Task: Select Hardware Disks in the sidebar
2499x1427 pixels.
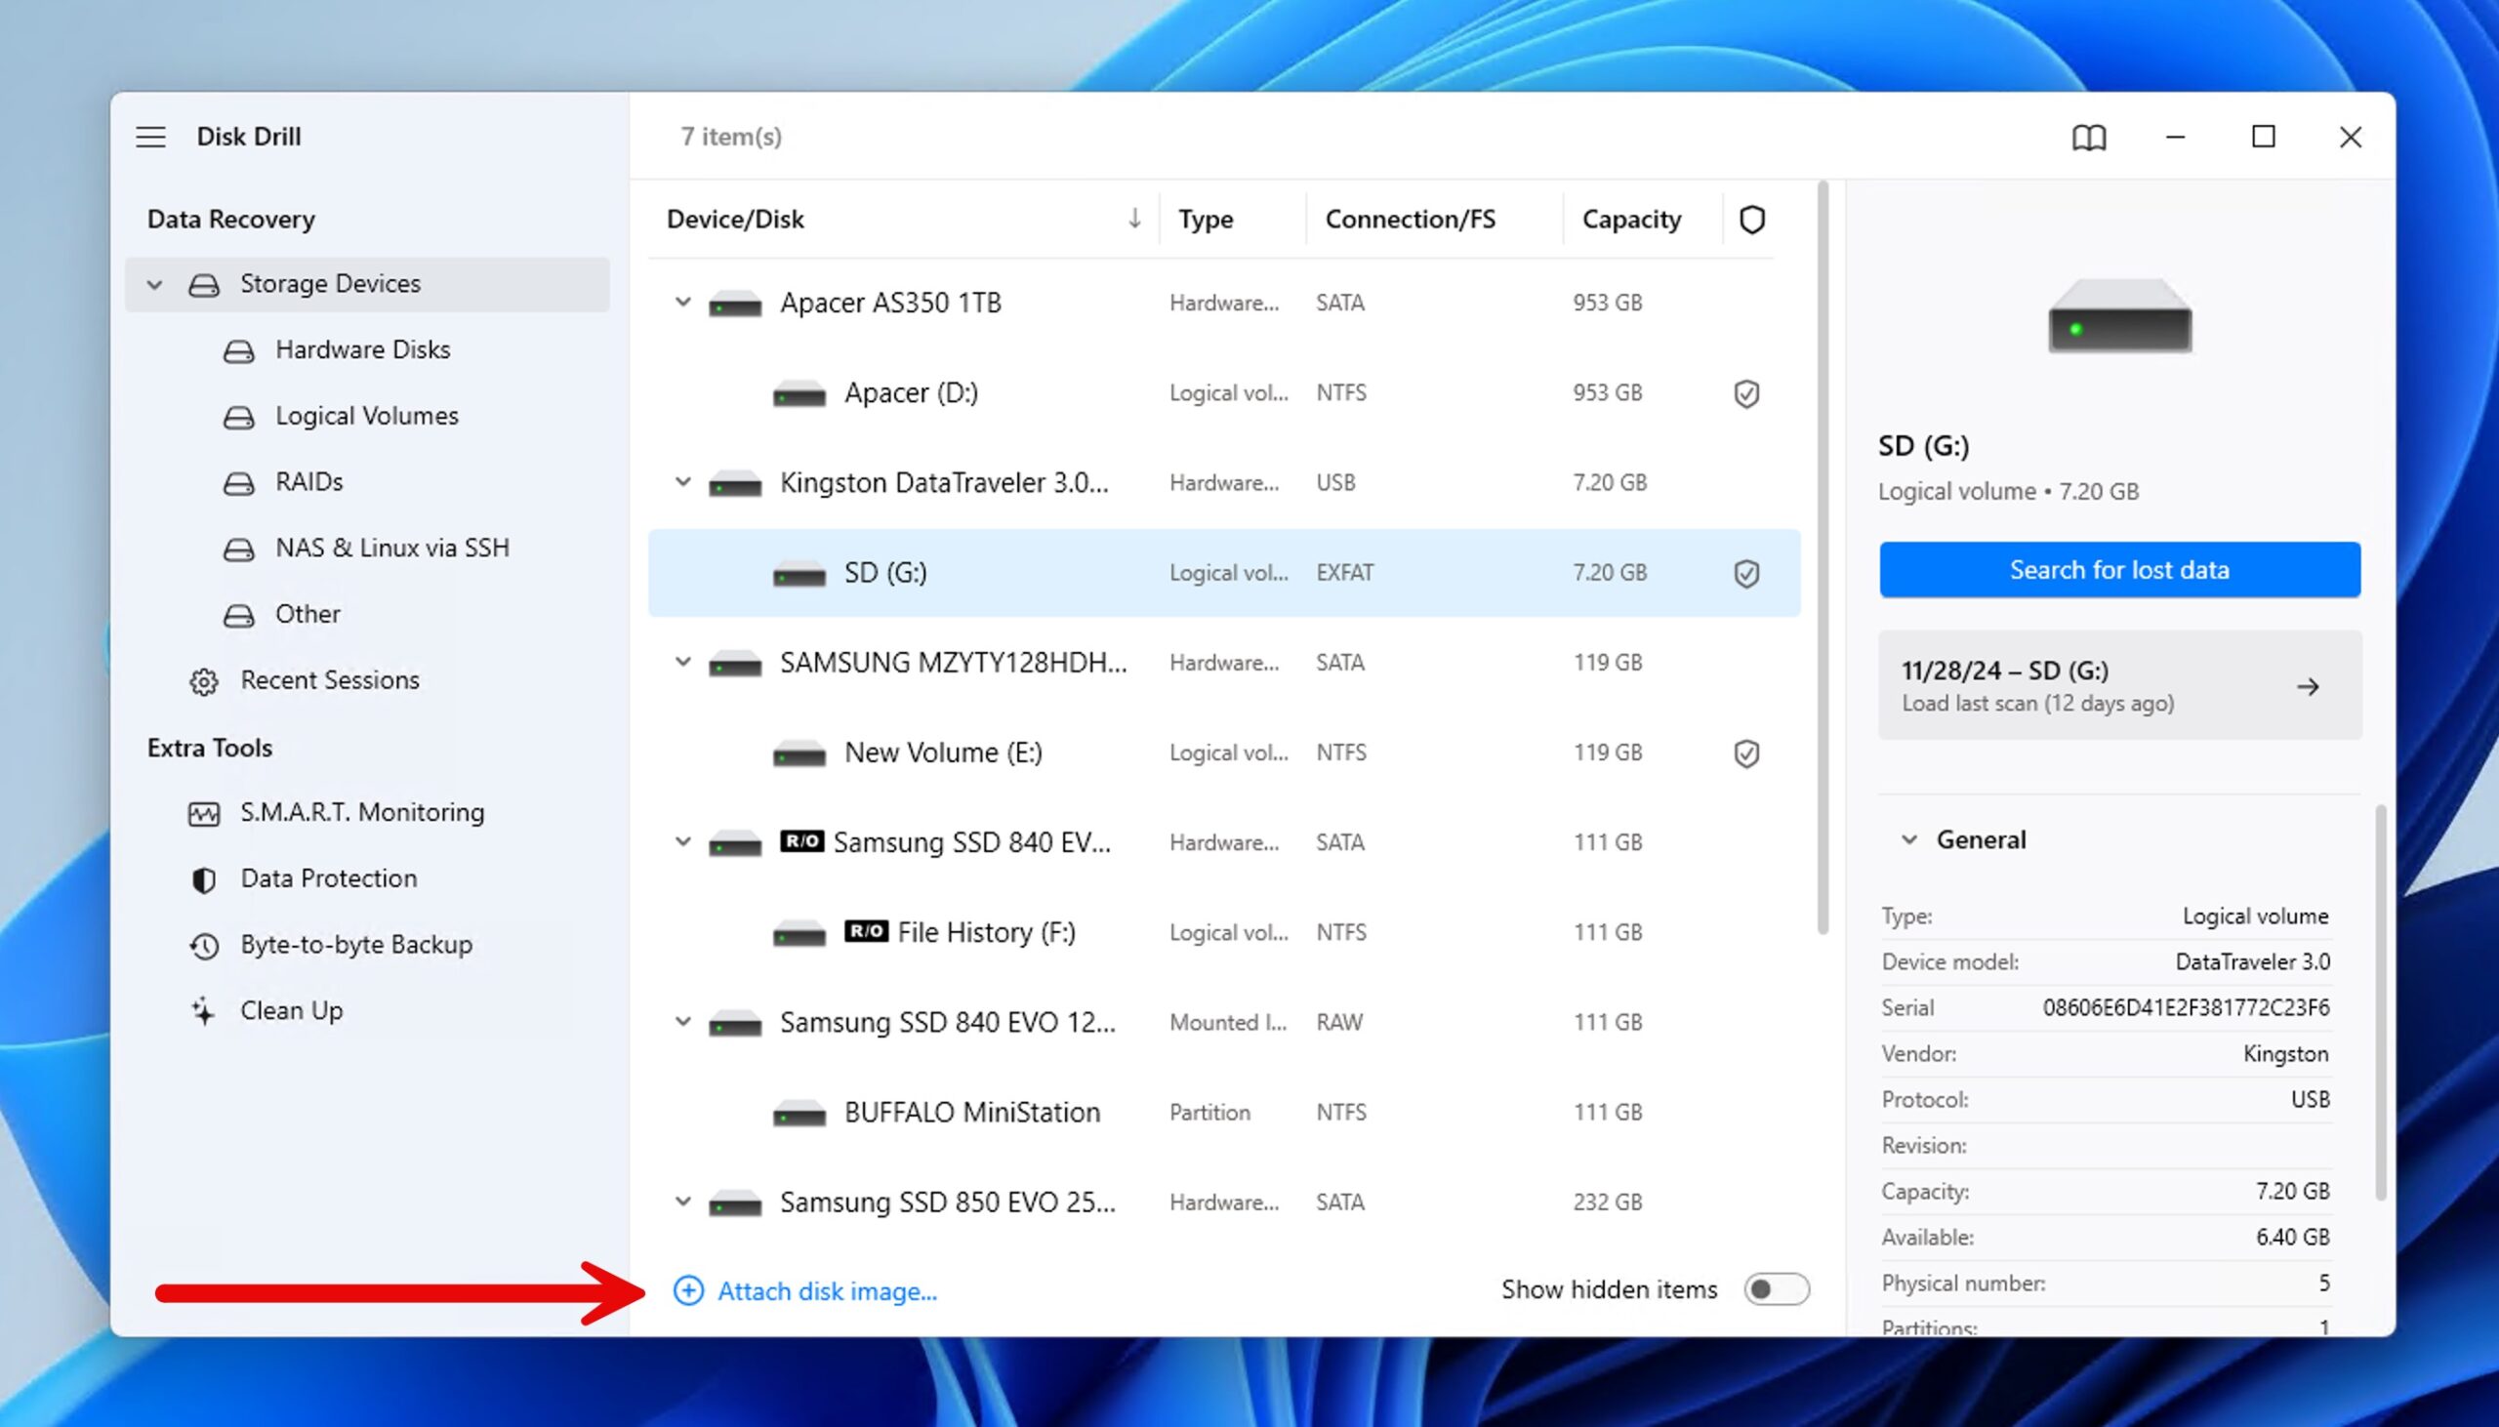Action: [x=363, y=349]
